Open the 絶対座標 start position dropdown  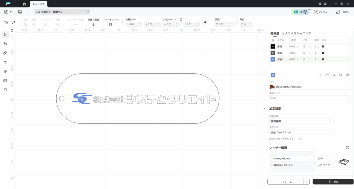click(301, 121)
